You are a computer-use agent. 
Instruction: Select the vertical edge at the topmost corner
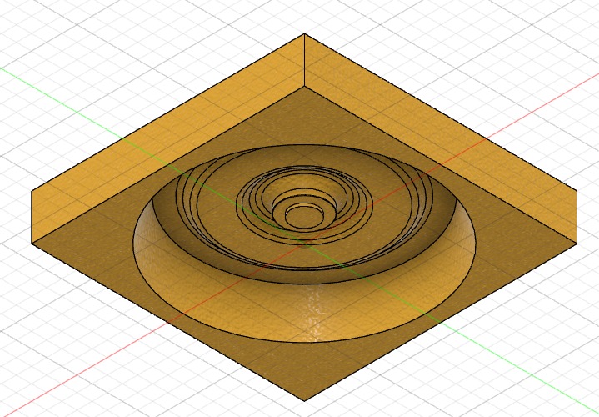(304, 58)
